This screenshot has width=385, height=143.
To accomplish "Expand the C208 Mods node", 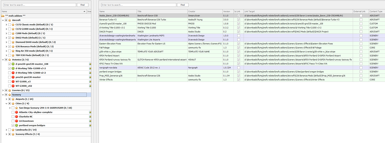I will click(6, 33).
